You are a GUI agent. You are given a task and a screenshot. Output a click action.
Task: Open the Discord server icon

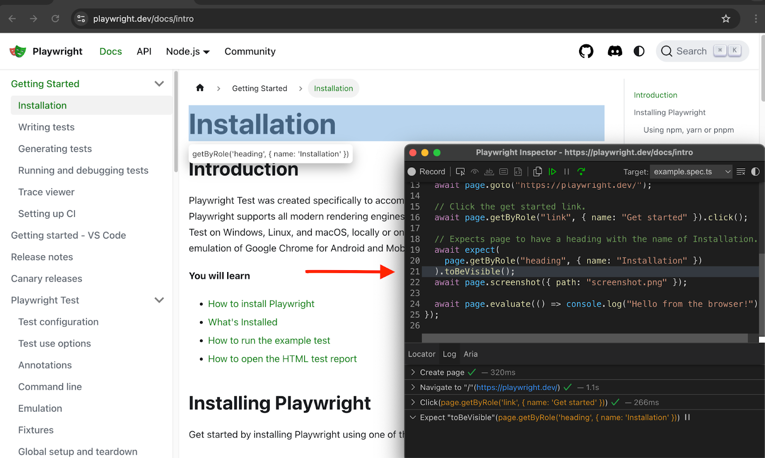point(615,51)
